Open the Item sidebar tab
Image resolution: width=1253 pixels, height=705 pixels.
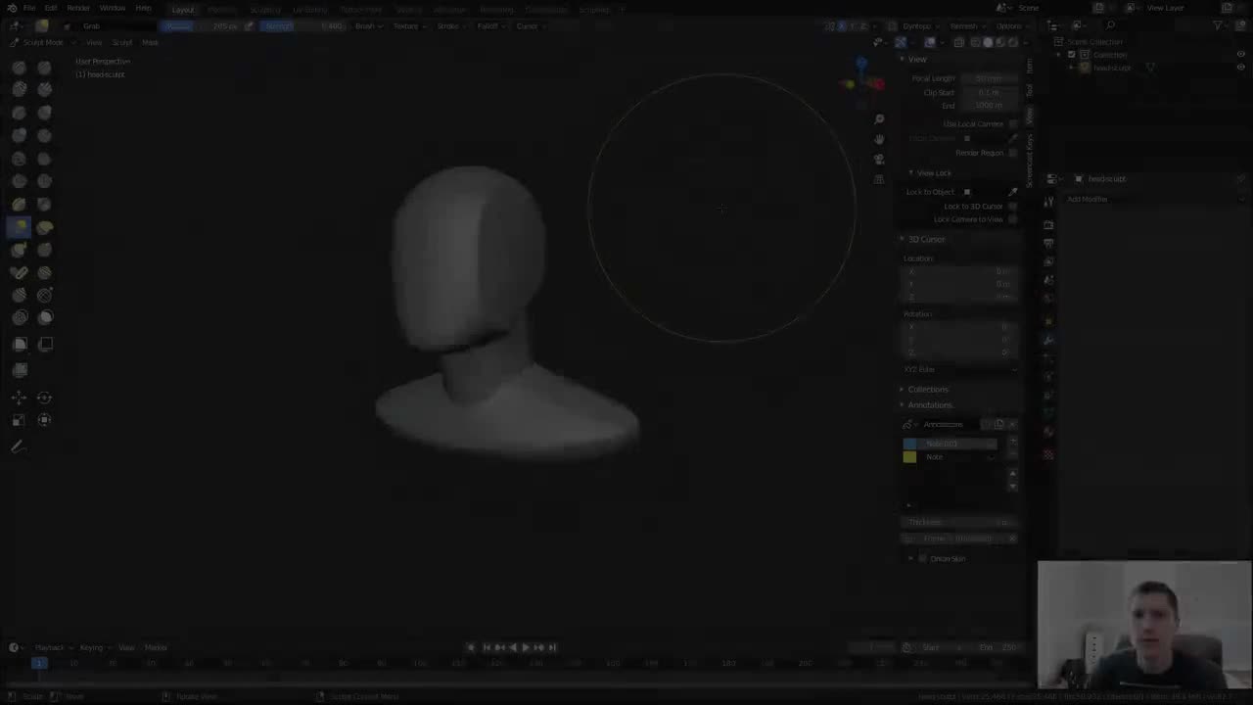[1029, 66]
